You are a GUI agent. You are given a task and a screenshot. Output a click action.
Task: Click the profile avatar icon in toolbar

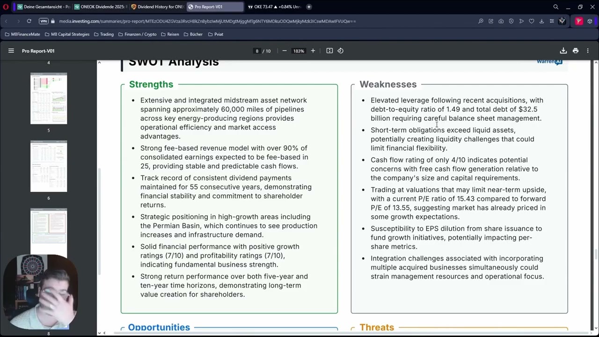562,21
